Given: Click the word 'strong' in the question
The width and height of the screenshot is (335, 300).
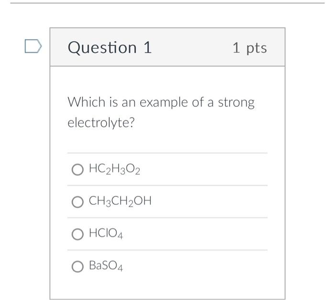Looking at the screenshot, I should click(x=236, y=102).
